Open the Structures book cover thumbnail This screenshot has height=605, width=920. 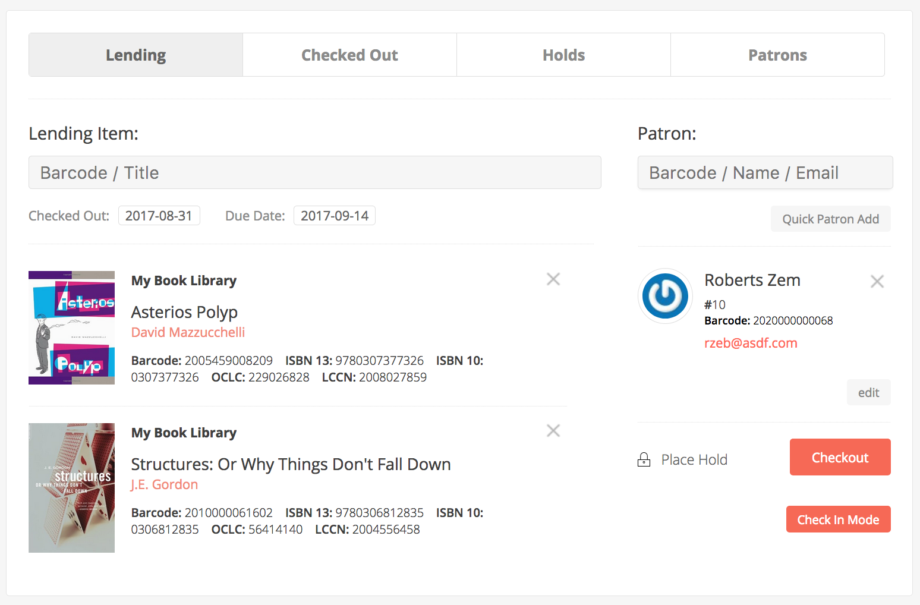(71, 488)
